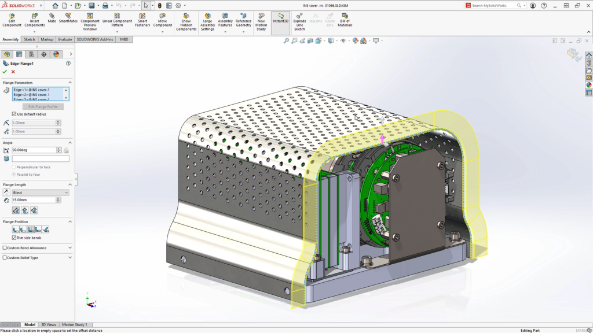Click the Explode Line Sketch icon
This screenshot has width=593, height=333.
(299, 20)
